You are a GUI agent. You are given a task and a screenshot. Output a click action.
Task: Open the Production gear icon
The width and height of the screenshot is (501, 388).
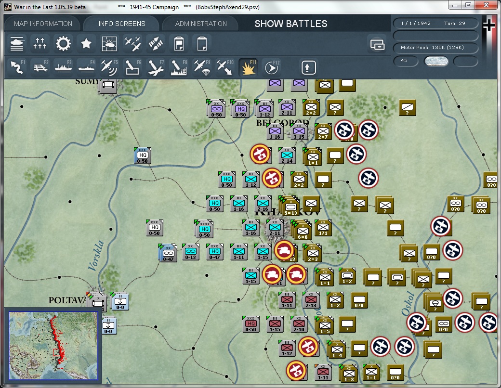[63, 44]
